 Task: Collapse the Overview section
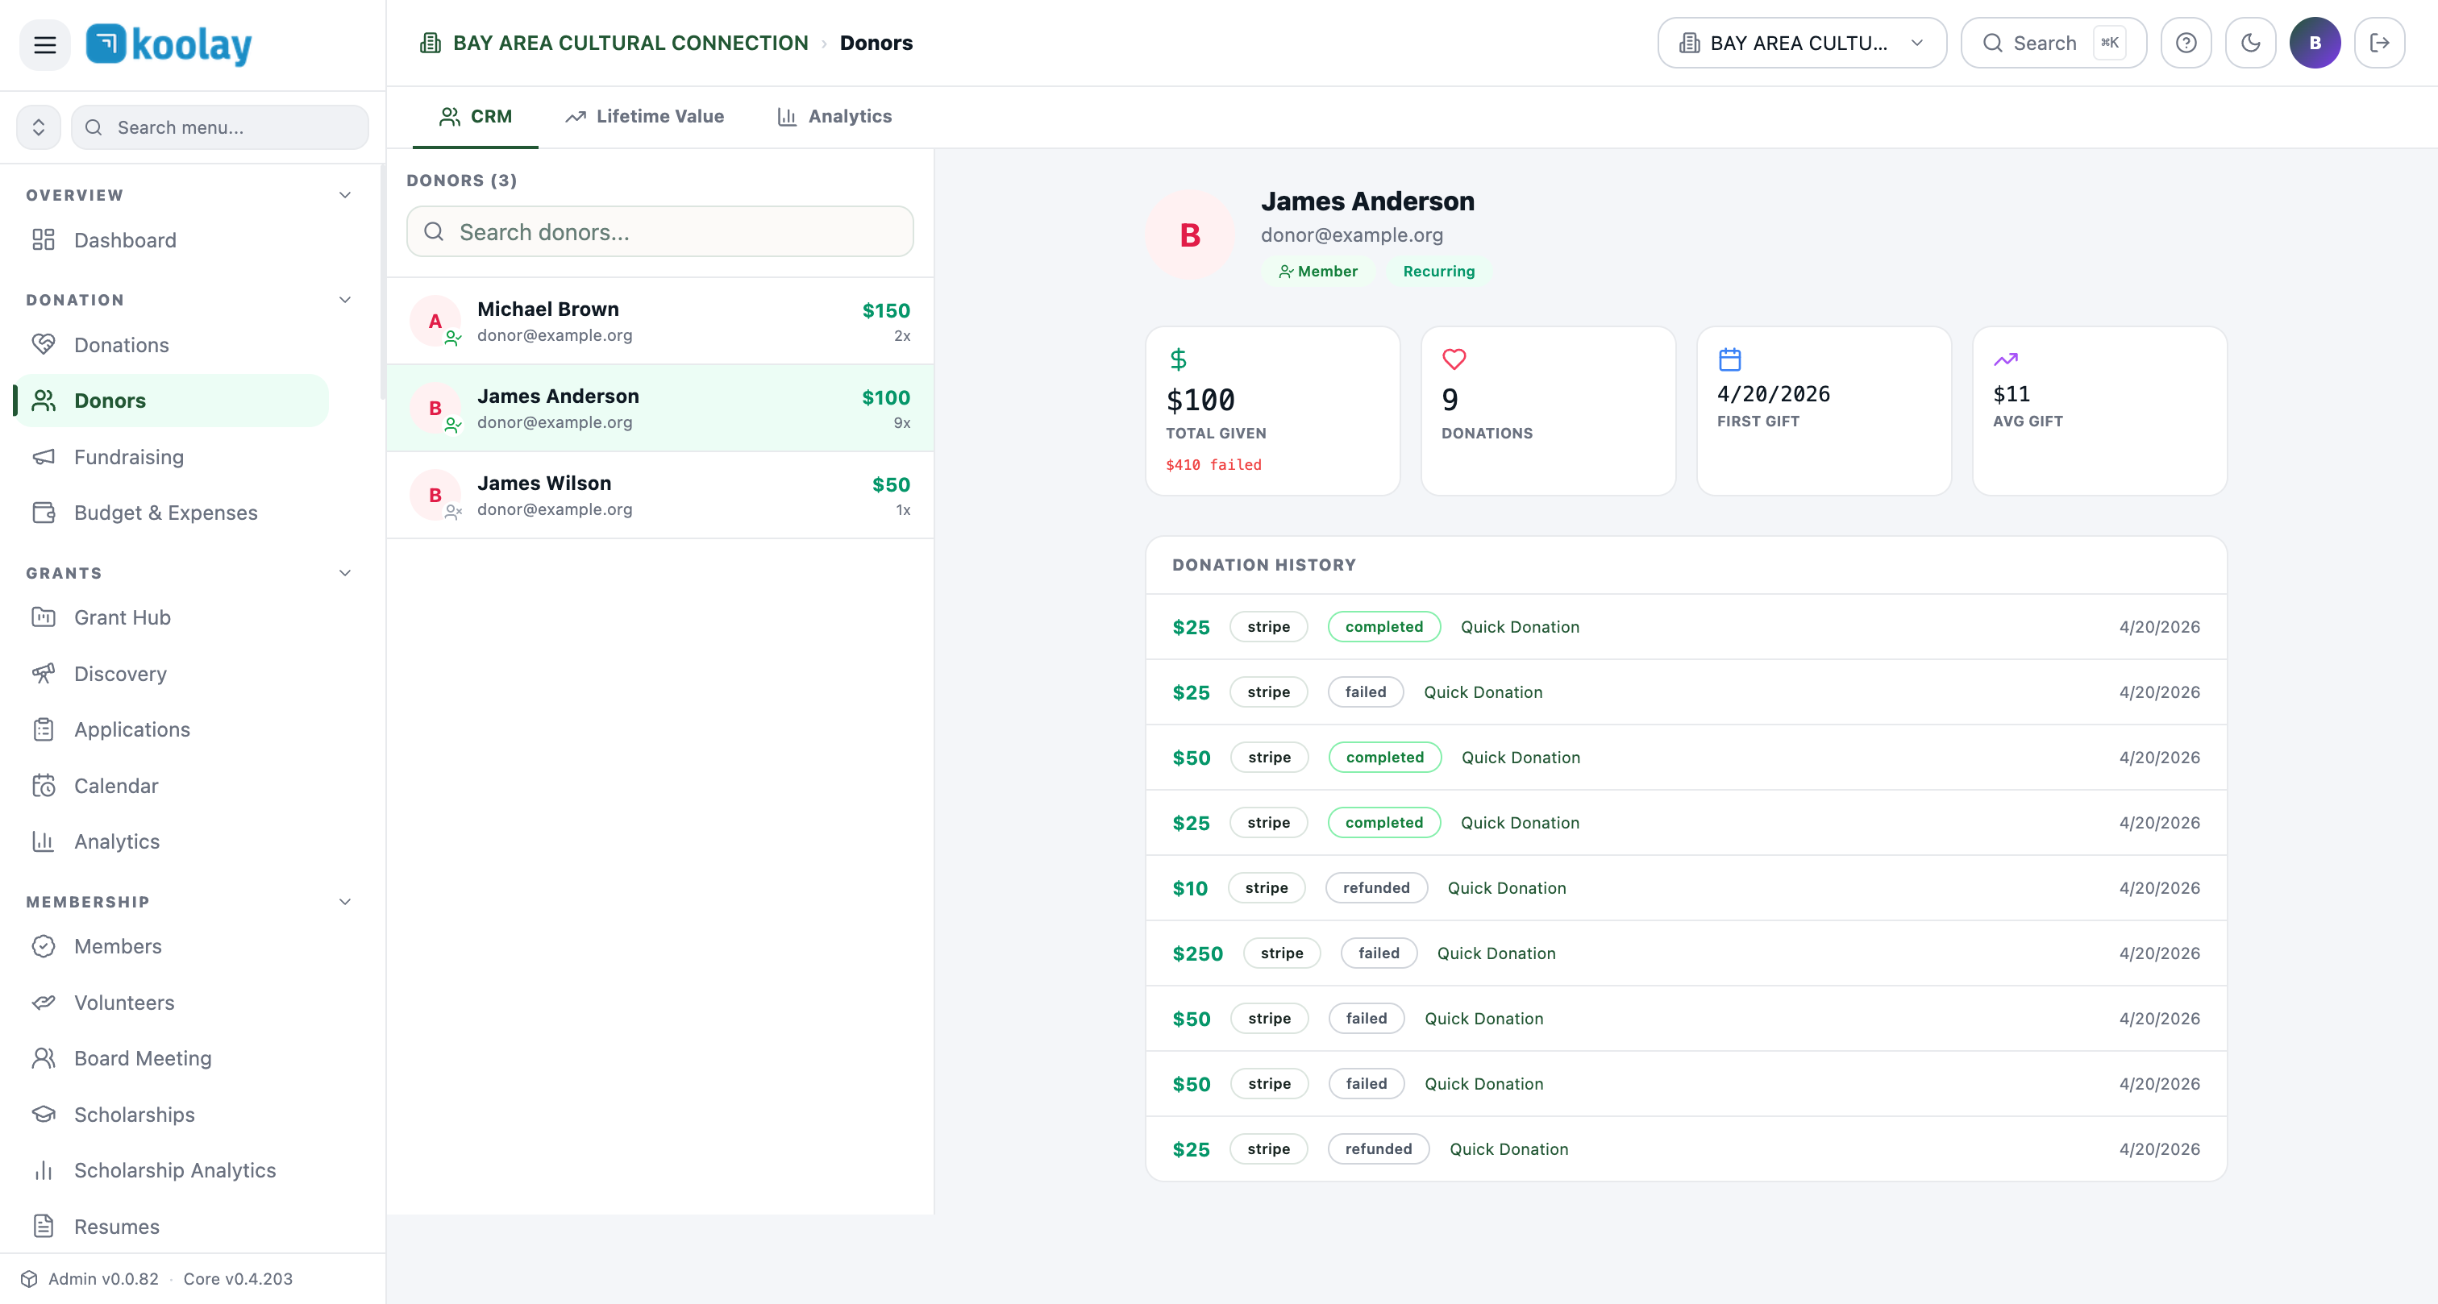click(x=345, y=195)
